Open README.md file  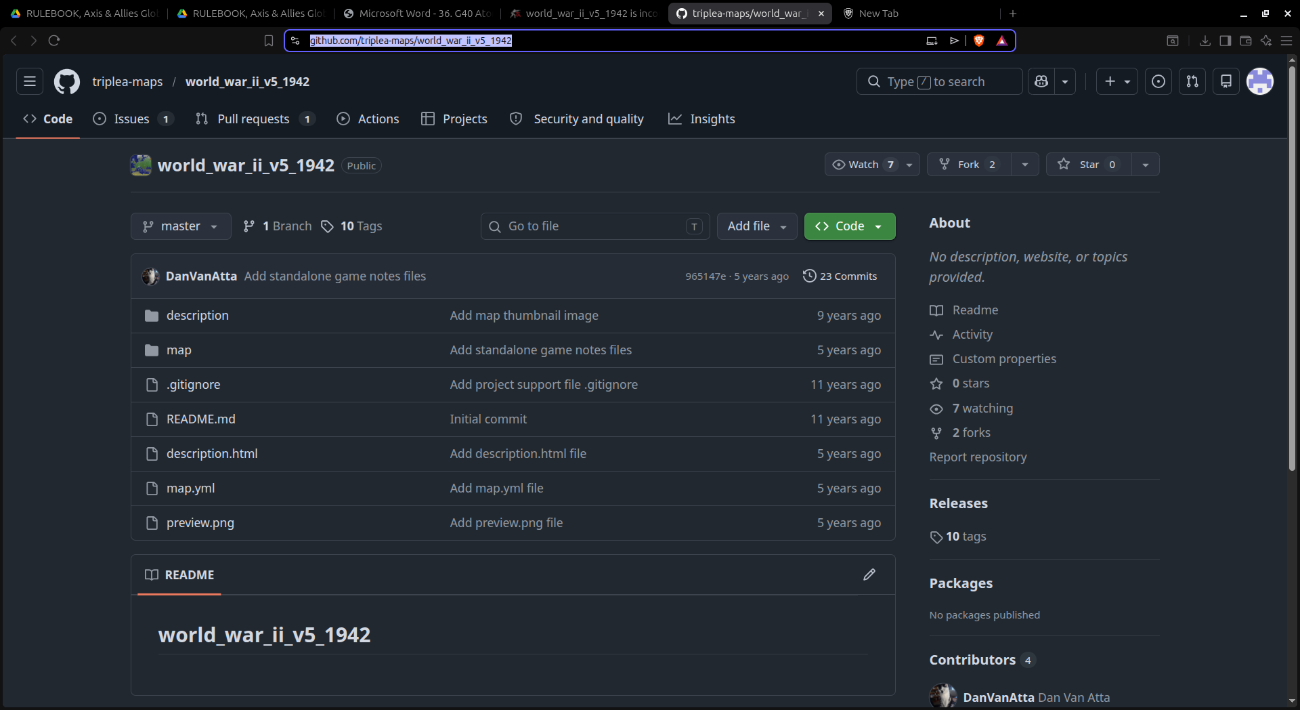click(x=201, y=419)
